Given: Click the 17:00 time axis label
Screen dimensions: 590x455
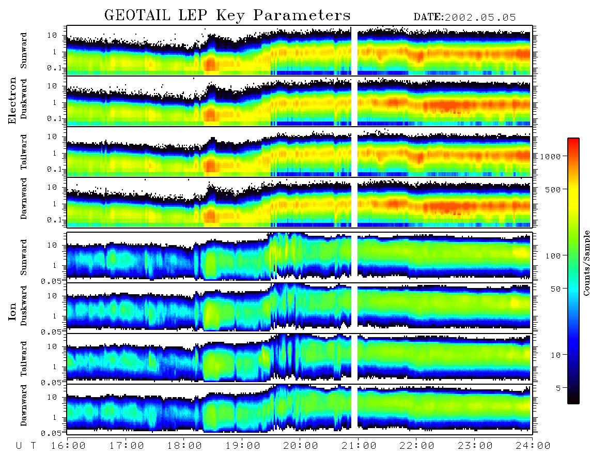Looking at the screenshot, I should [x=127, y=446].
